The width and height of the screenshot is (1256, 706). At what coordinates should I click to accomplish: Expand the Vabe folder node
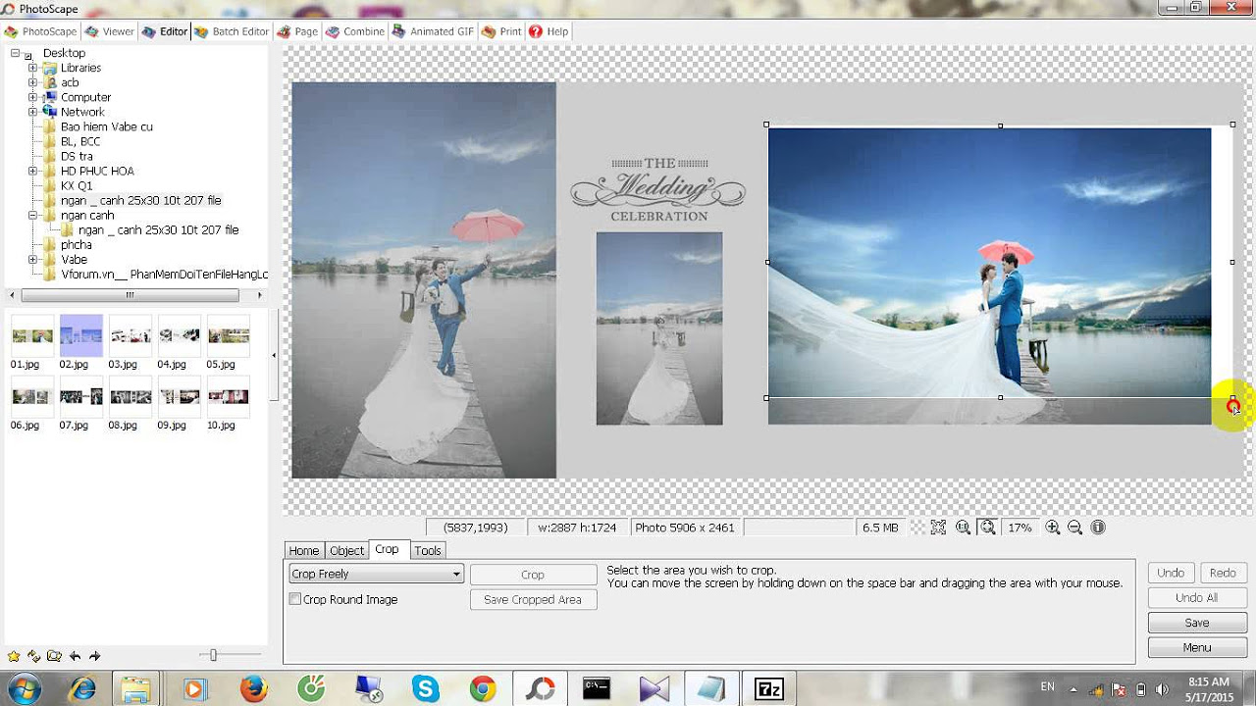[32, 259]
